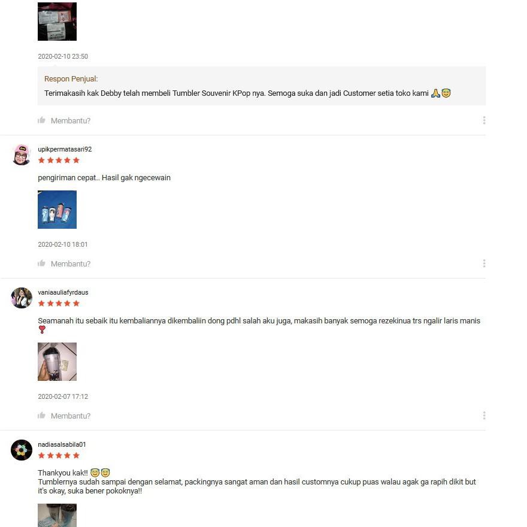Viewport: 527px width, 527px height.
Task: Open three-dot menu beside seller response review
Action: [x=484, y=120]
